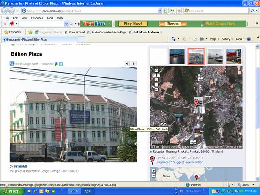Click the night harbor photo thumbnail
This screenshot has width=260, height=195.
tap(177, 57)
